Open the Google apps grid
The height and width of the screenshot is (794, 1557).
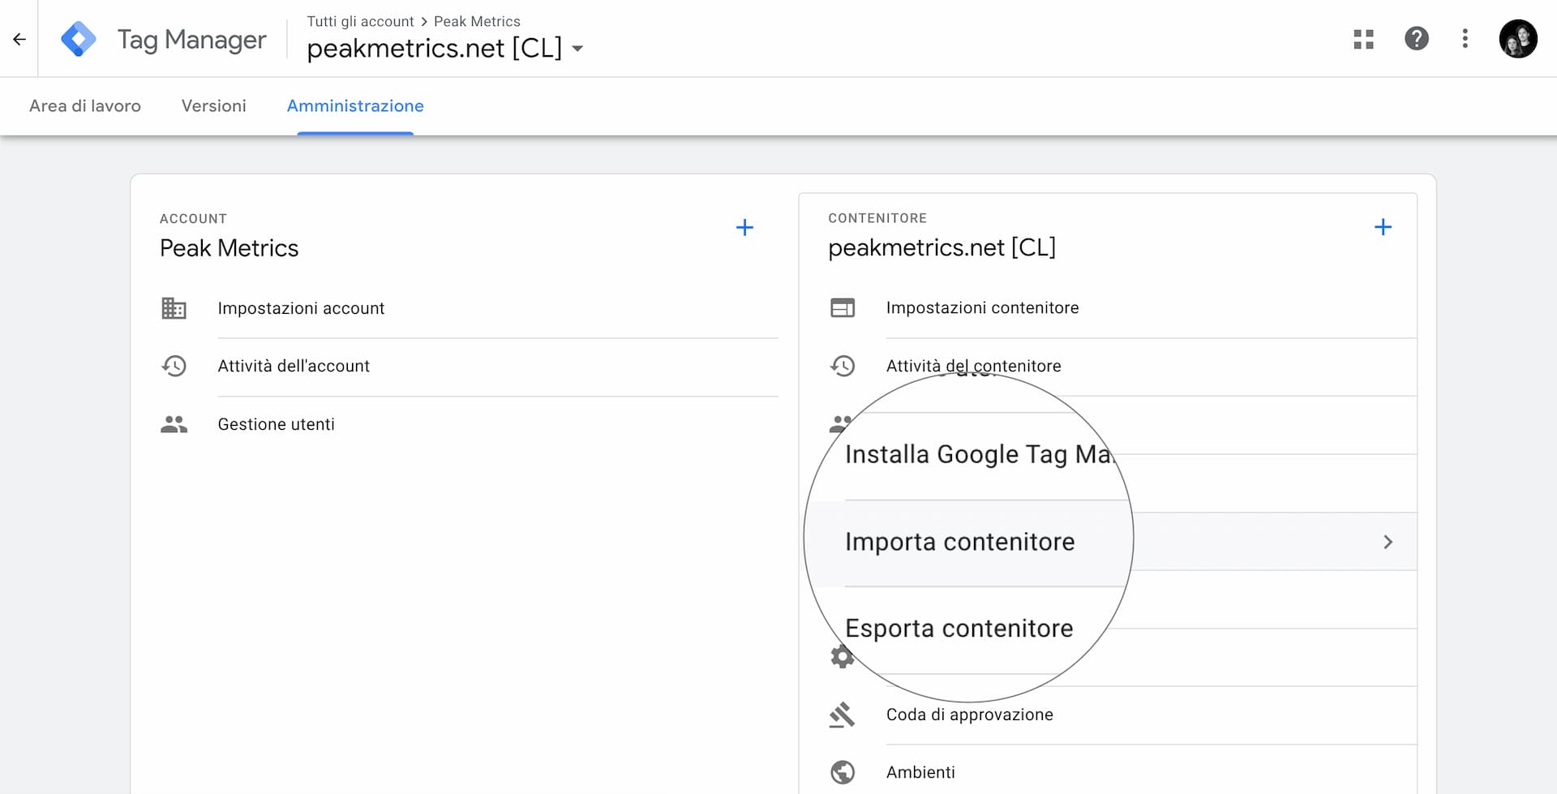click(1363, 39)
